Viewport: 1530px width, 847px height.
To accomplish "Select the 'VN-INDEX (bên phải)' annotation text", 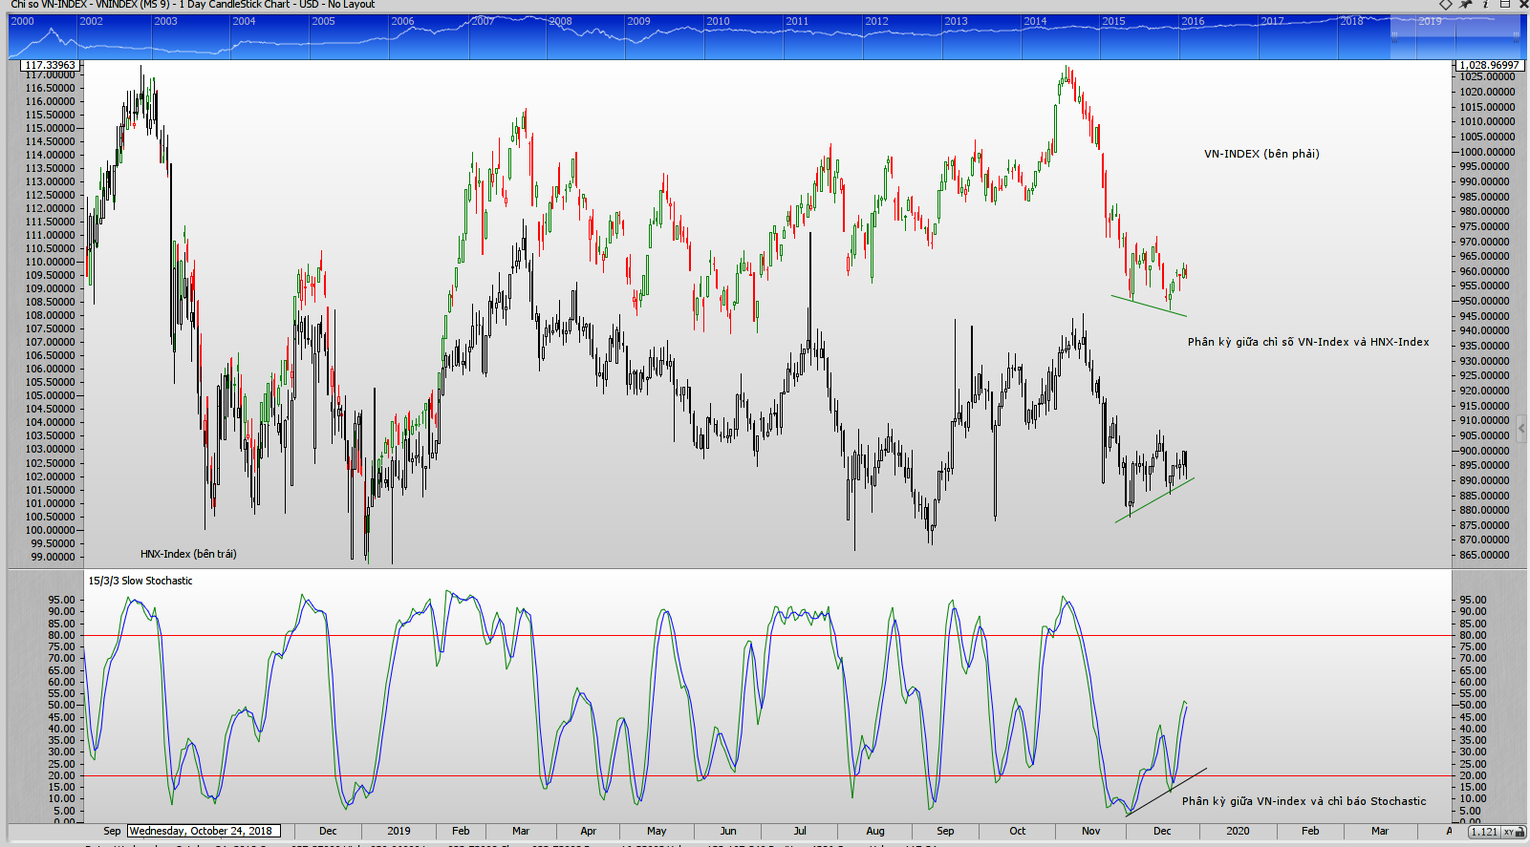I will (x=1261, y=154).
